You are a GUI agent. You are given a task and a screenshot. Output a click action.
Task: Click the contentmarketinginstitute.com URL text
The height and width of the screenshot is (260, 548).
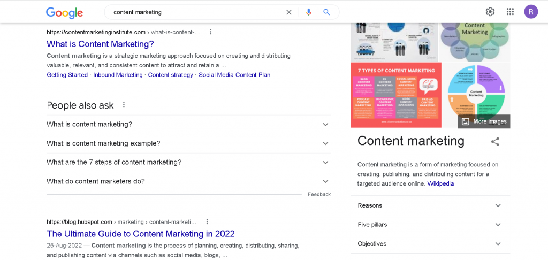tap(96, 32)
